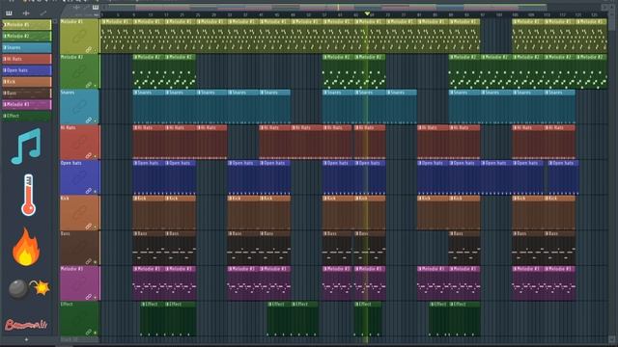Select the Bass track header
618x347 pixels.
click(x=79, y=249)
